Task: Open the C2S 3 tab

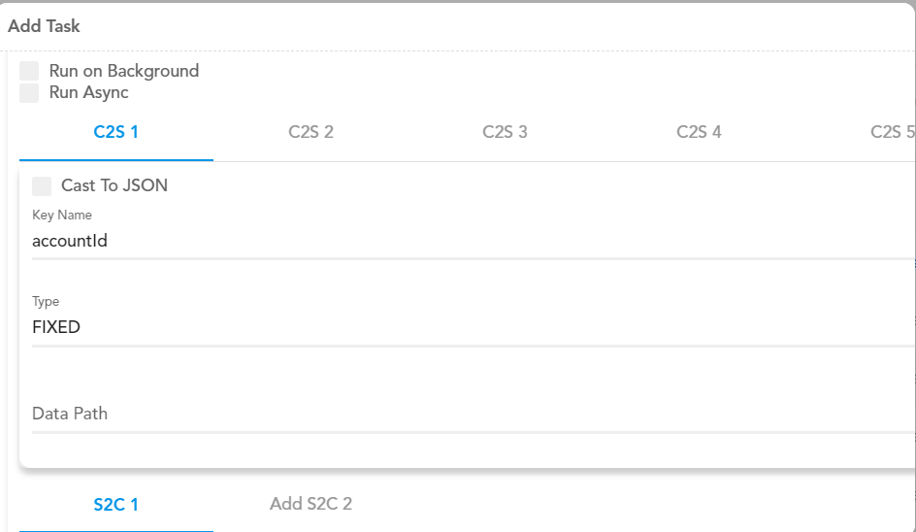Action: (x=505, y=132)
